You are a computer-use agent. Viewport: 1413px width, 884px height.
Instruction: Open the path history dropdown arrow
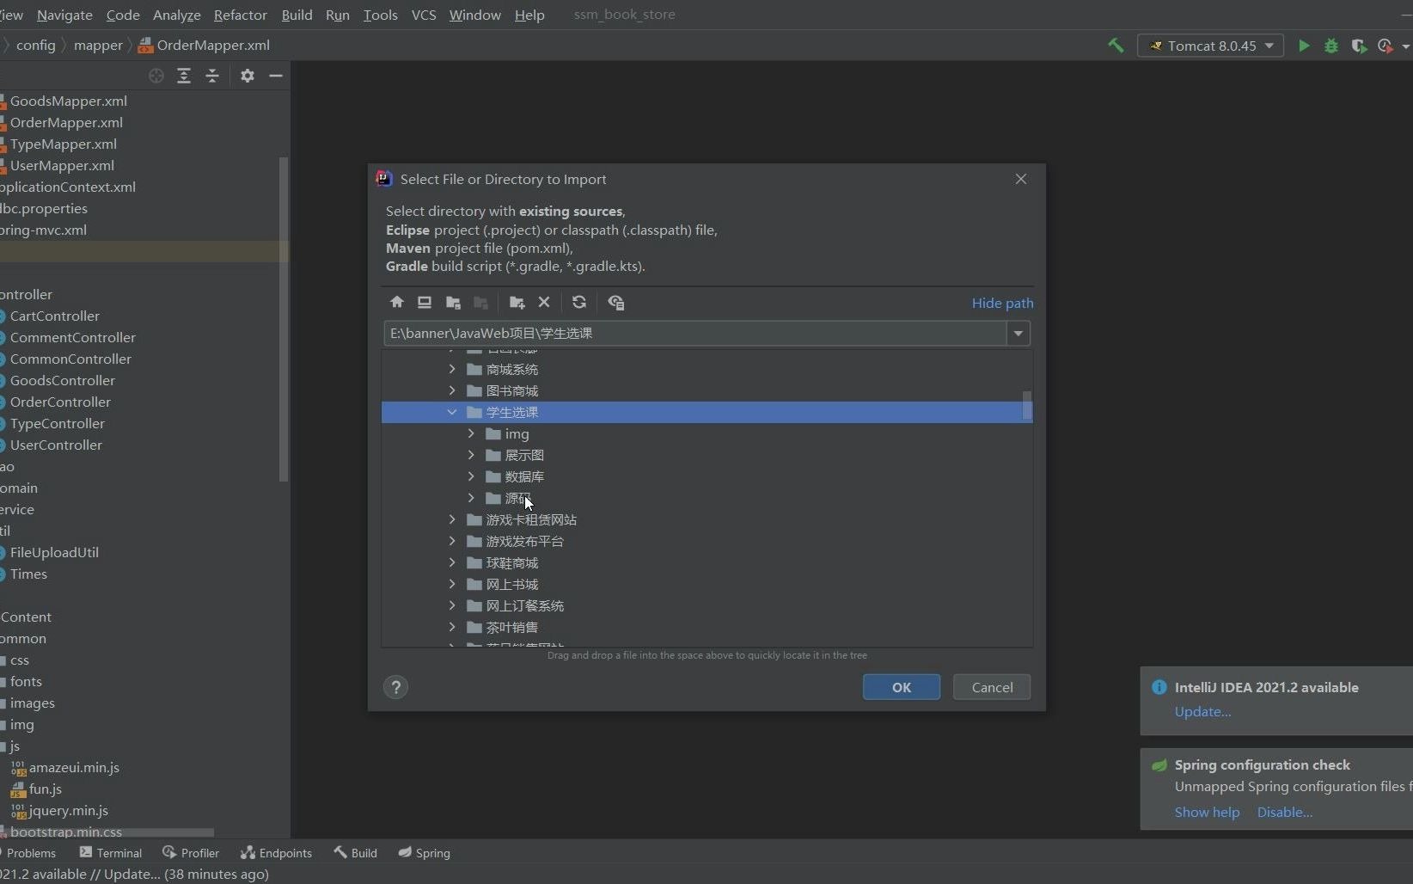coord(1018,333)
